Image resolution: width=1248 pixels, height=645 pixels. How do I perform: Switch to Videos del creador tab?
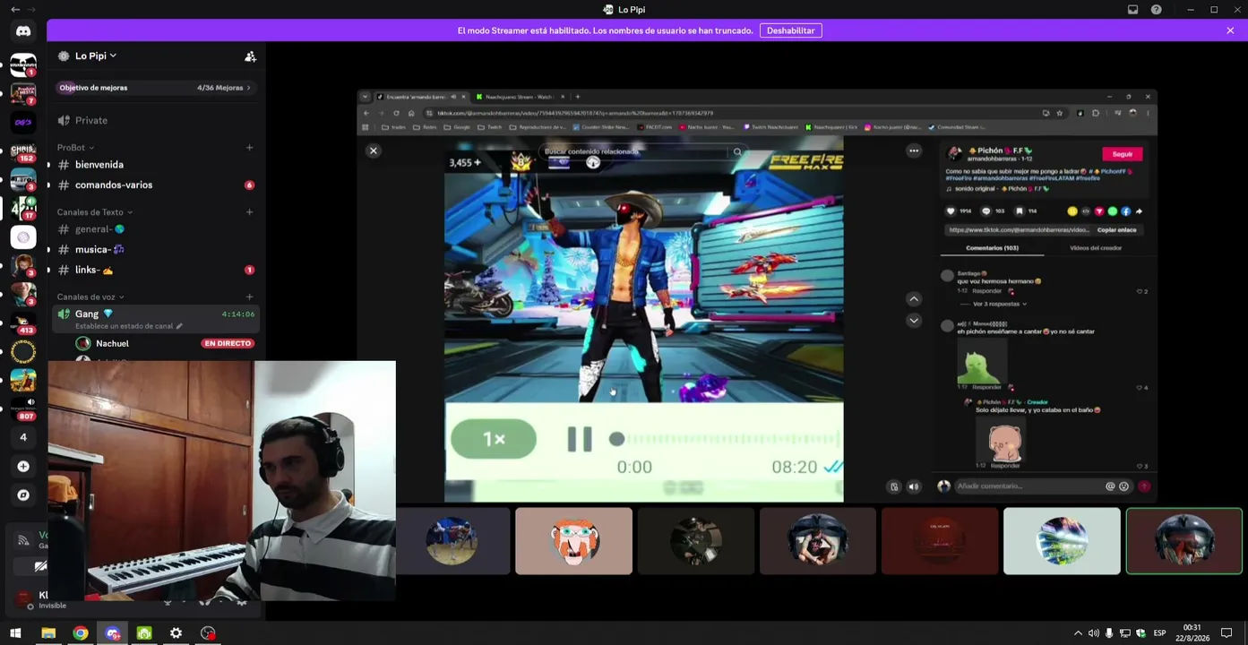point(1096,248)
